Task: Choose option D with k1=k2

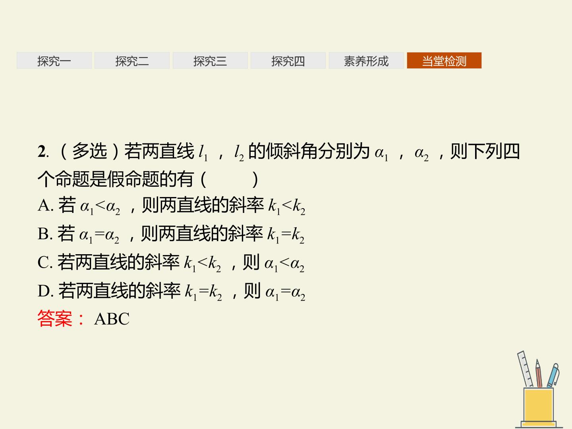Action: tap(171, 291)
